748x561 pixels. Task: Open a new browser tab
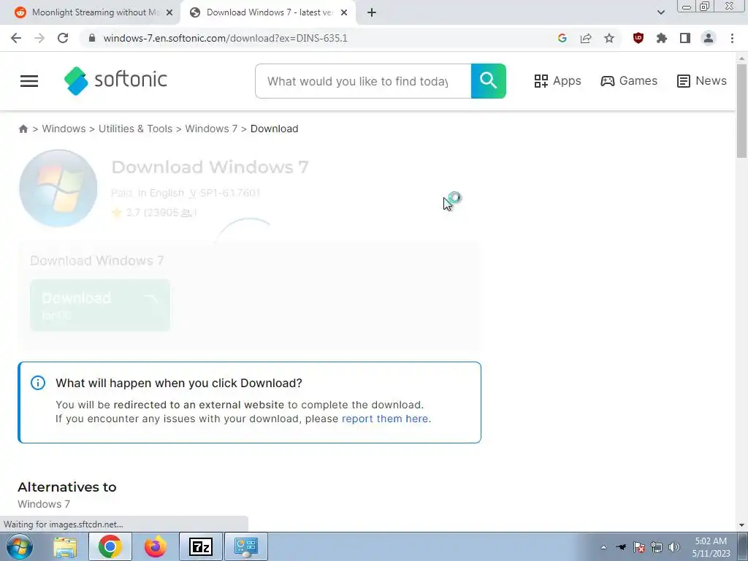(372, 12)
